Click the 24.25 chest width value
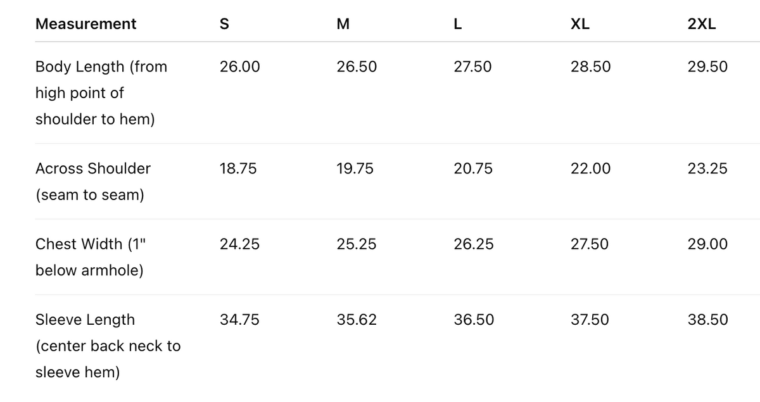760x402 pixels. 239,244
